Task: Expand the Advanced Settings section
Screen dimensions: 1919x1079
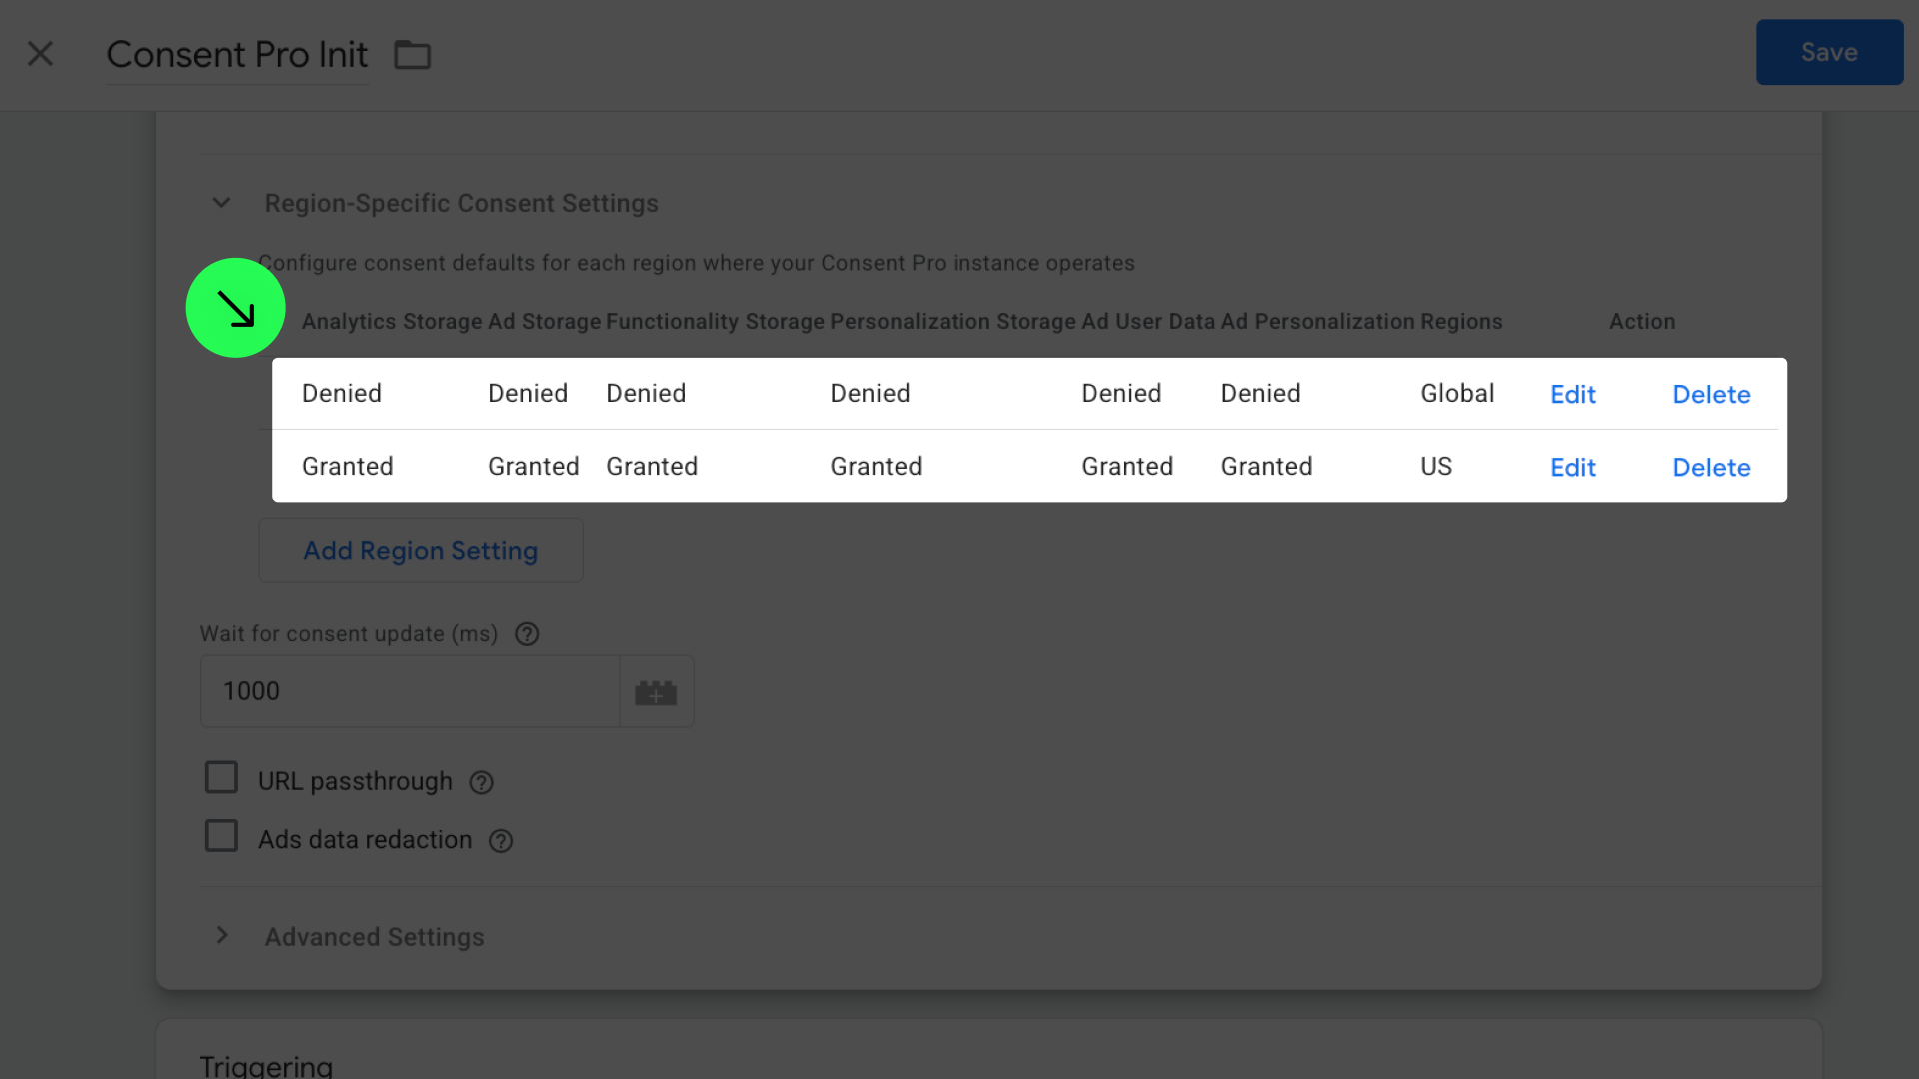Action: 222,936
